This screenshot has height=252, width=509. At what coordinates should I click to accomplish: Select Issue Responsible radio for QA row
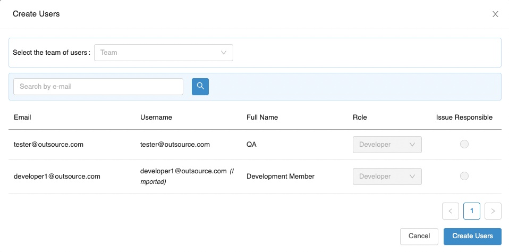tap(464, 144)
